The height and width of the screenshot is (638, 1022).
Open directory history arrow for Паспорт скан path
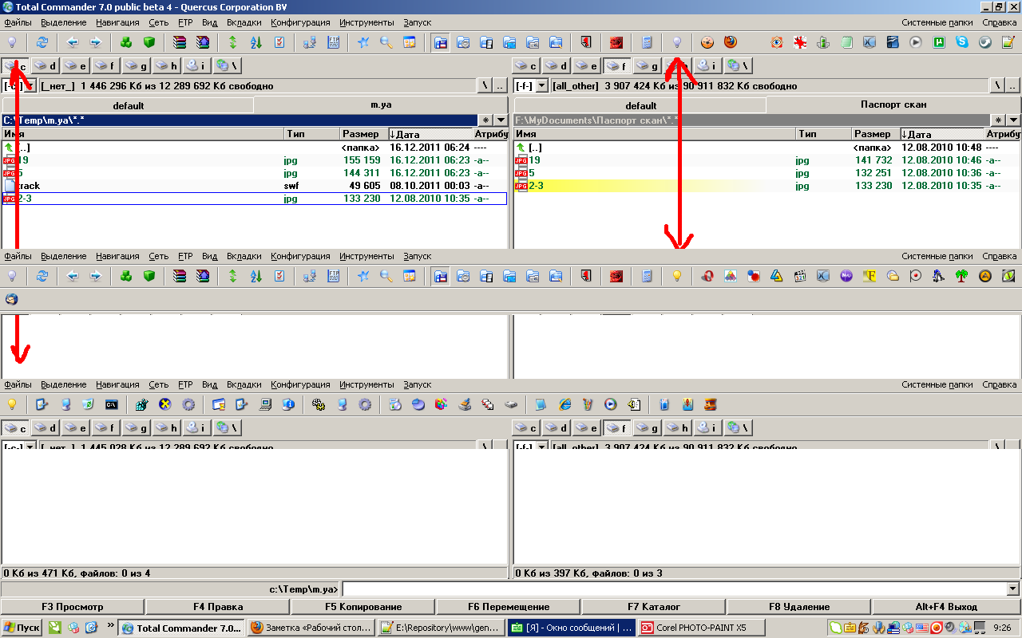1013,120
